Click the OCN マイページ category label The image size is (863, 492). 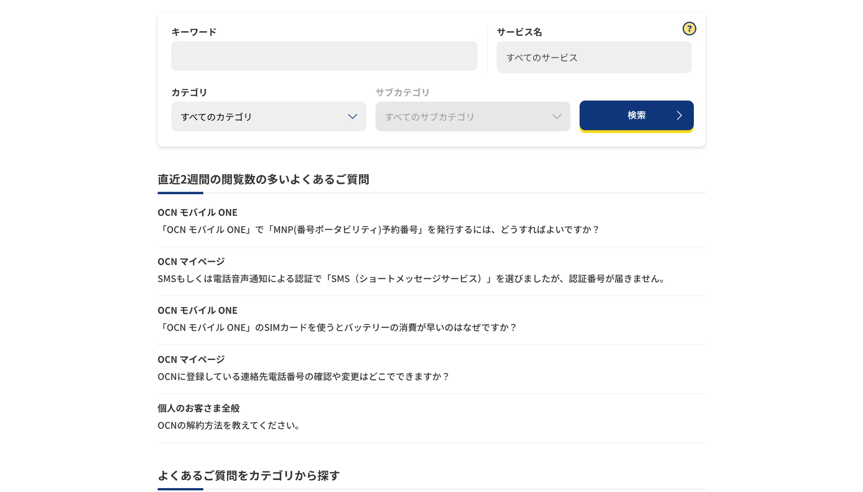click(x=191, y=261)
